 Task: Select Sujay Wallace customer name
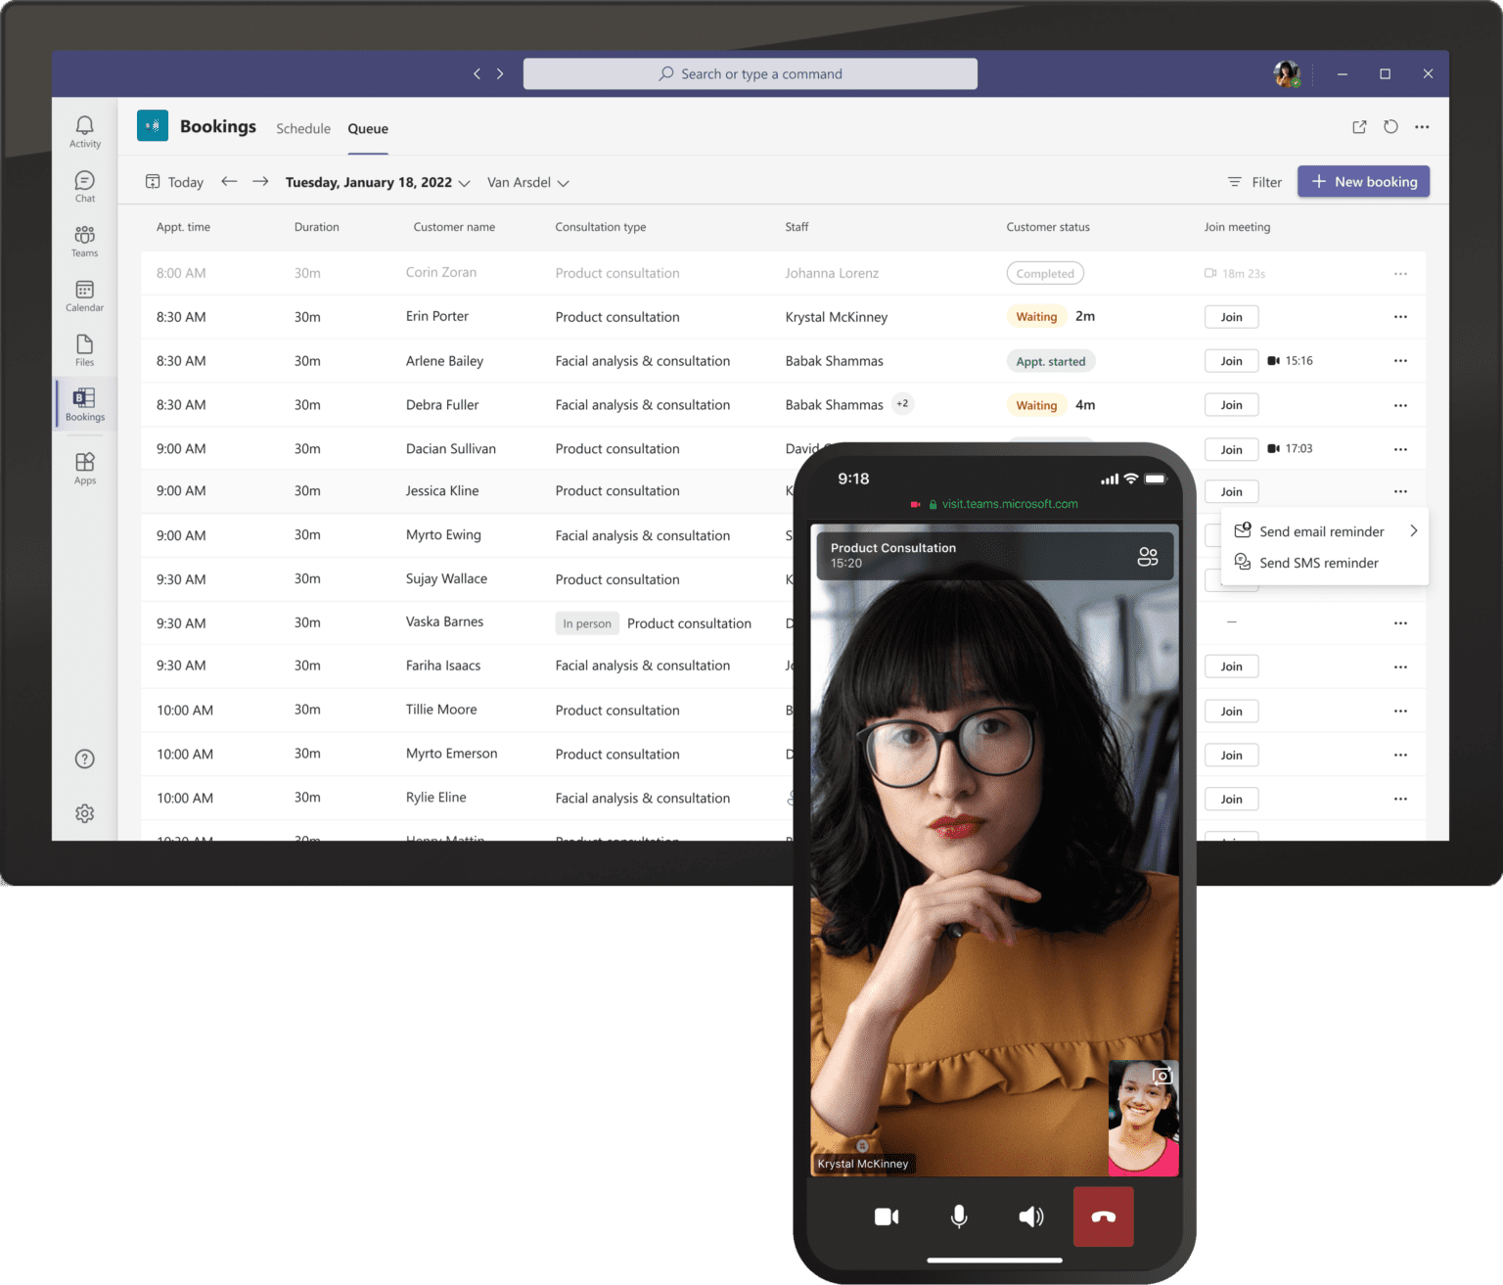(x=446, y=579)
